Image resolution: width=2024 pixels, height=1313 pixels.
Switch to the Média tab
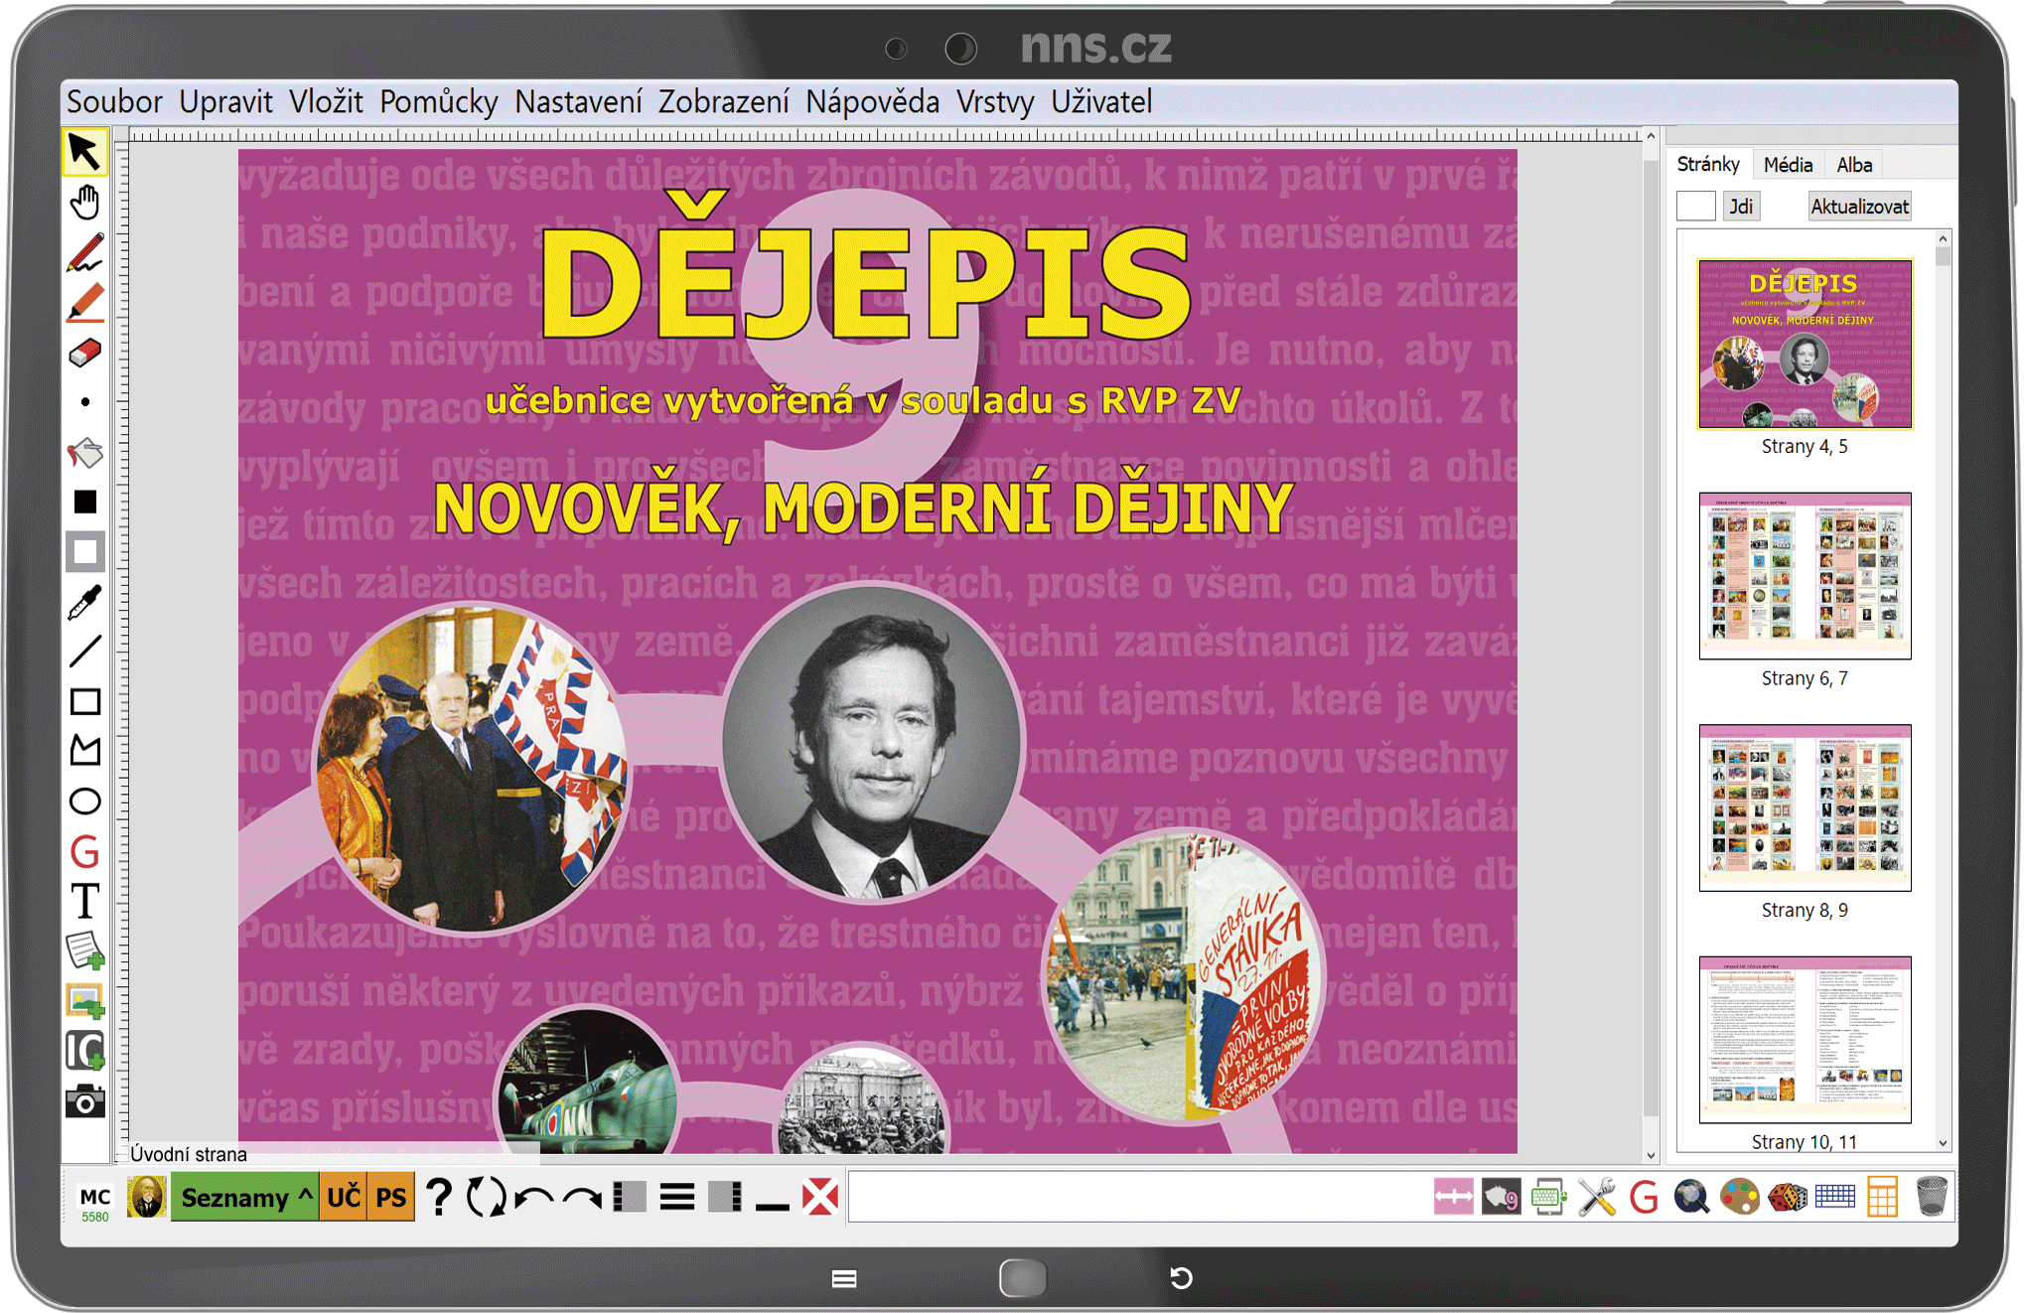pyautogui.click(x=1788, y=165)
